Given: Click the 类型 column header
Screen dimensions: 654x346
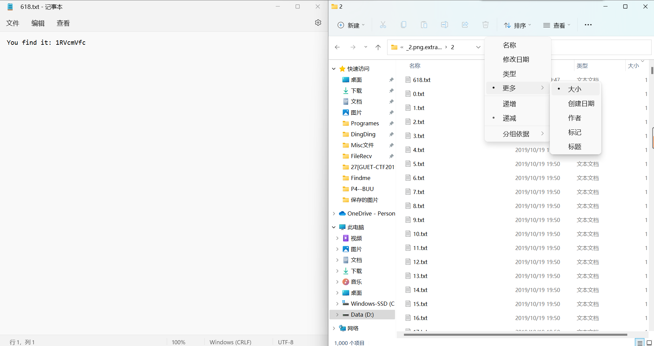Looking at the screenshot, I should click(x=582, y=66).
